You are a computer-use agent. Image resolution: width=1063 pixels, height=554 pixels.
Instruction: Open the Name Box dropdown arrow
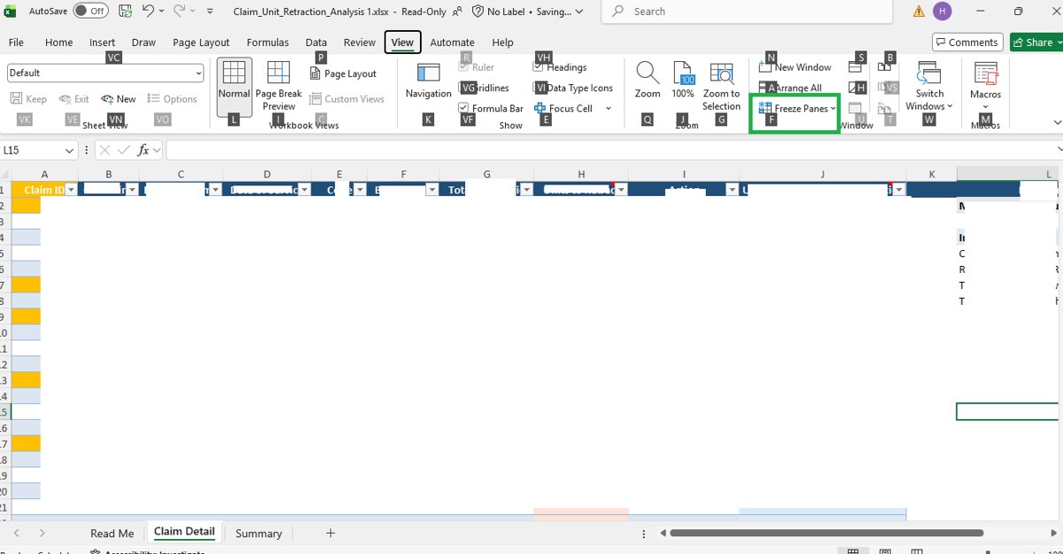70,151
